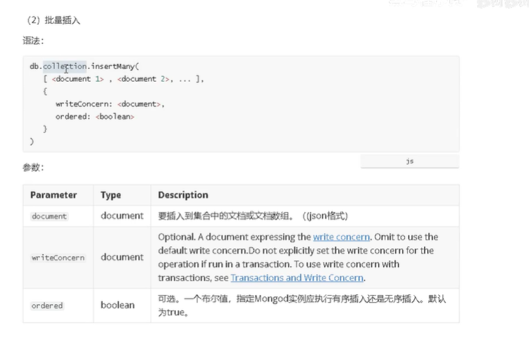The width and height of the screenshot is (529, 340).
Task: Click writeConcern: <document> code line
Action: click(110, 104)
